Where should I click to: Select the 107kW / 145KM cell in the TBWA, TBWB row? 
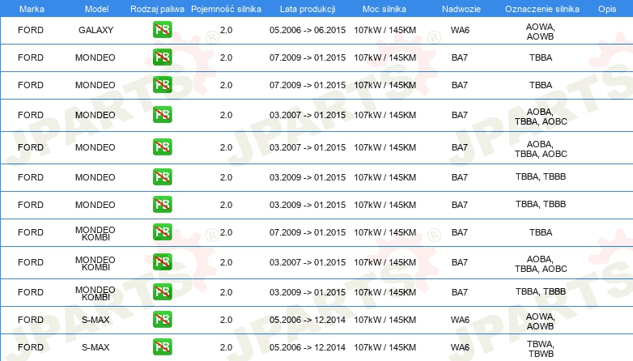pyautogui.click(x=385, y=347)
